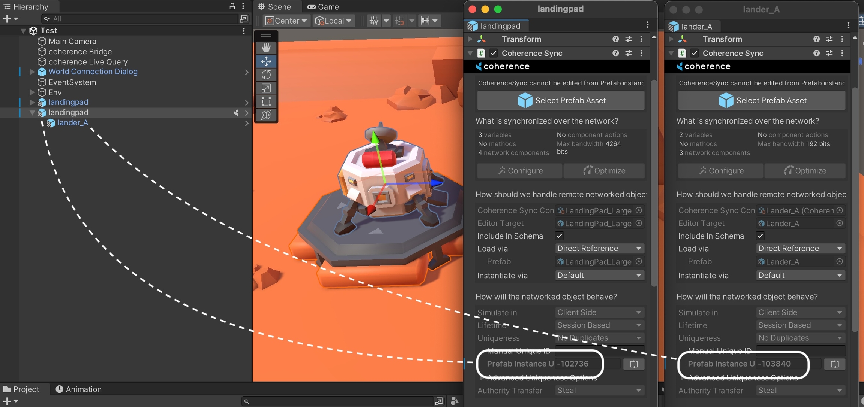This screenshot has width=864, height=407.
Task: Disable the lander_A Coherence Sync component checkbox
Action: pyautogui.click(x=694, y=53)
